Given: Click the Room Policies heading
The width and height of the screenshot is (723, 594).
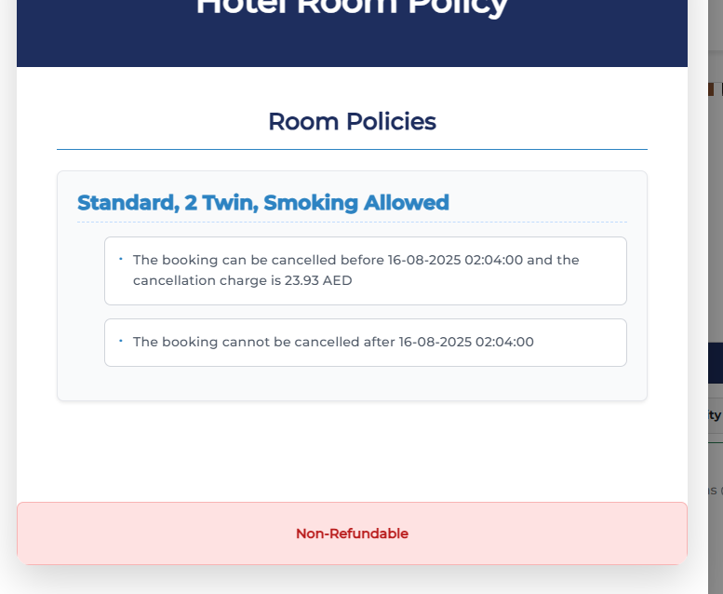Looking at the screenshot, I should (352, 121).
